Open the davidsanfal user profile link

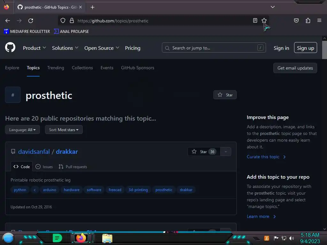click(34, 152)
